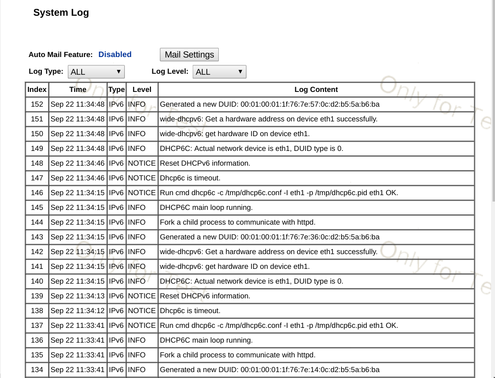Click NOTICE level in row 139
This screenshot has height=378, width=495.
coord(142,296)
